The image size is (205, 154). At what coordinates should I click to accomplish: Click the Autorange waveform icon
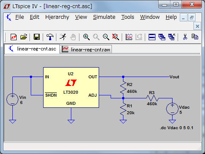[x=129, y=37]
